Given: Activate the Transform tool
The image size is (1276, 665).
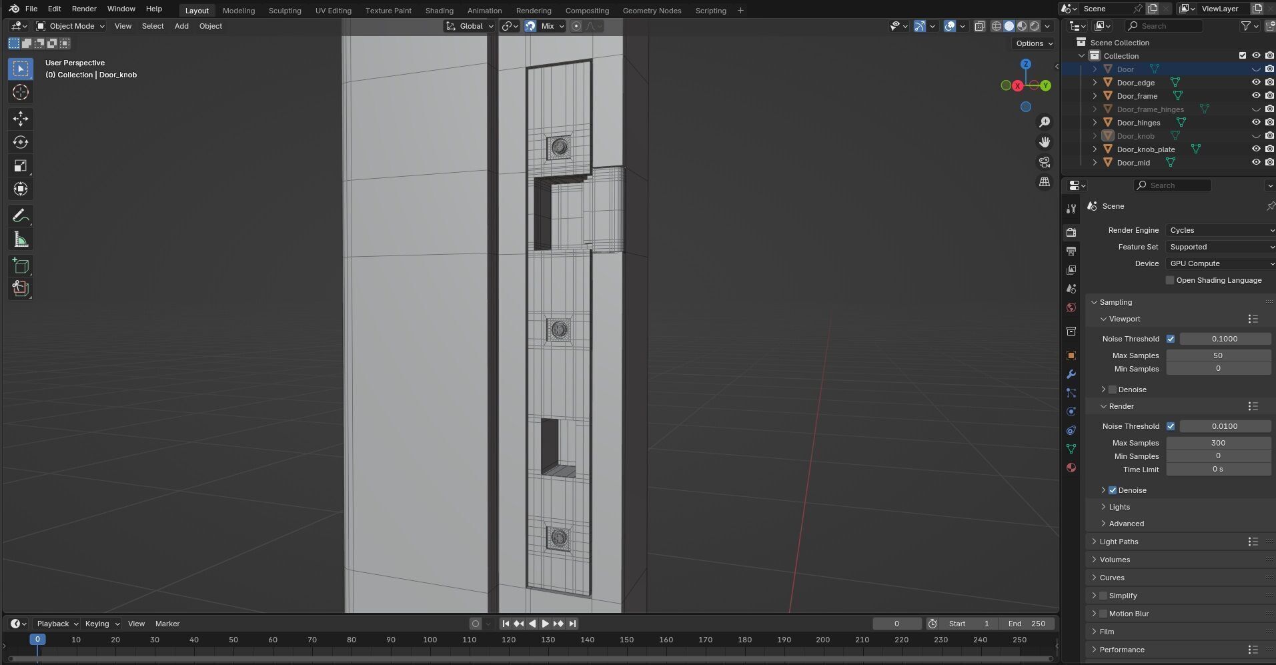Looking at the screenshot, I should pyautogui.click(x=21, y=189).
